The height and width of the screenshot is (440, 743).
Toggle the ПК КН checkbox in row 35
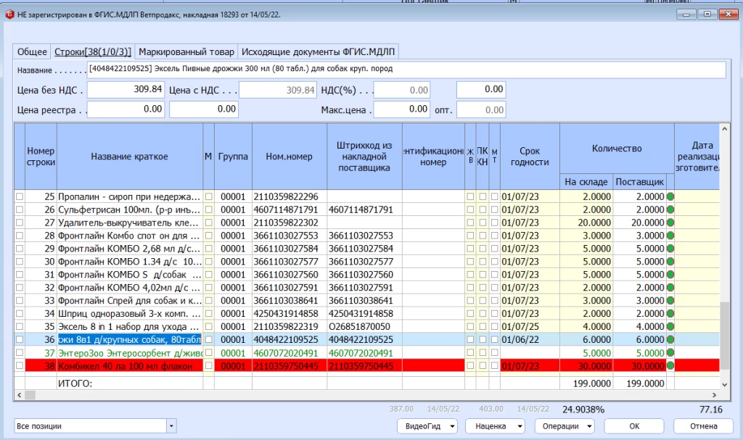click(483, 326)
